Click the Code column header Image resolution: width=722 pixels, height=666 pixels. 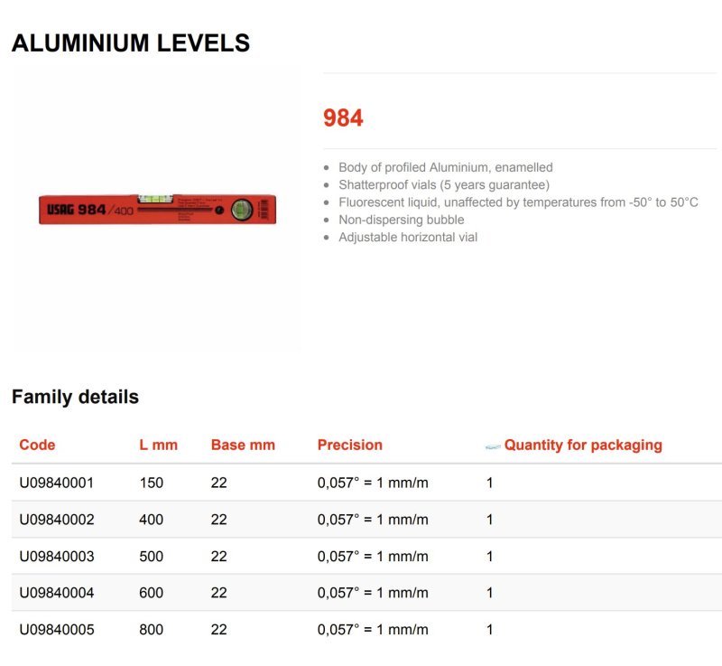(37, 445)
